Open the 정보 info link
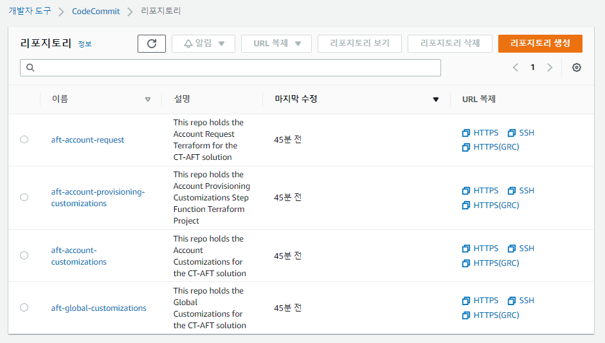 (x=85, y=44)
